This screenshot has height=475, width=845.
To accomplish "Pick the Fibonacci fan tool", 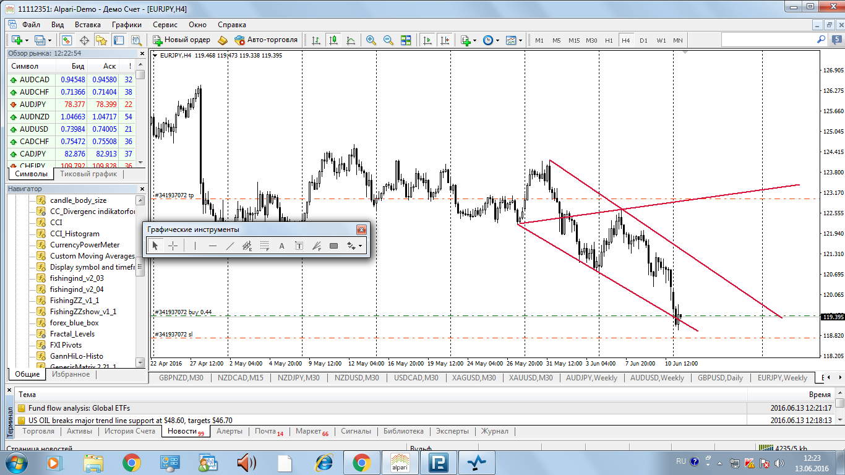I will (317, 246).
